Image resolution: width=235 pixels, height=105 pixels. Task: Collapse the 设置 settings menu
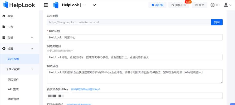(x=19, y=49)
